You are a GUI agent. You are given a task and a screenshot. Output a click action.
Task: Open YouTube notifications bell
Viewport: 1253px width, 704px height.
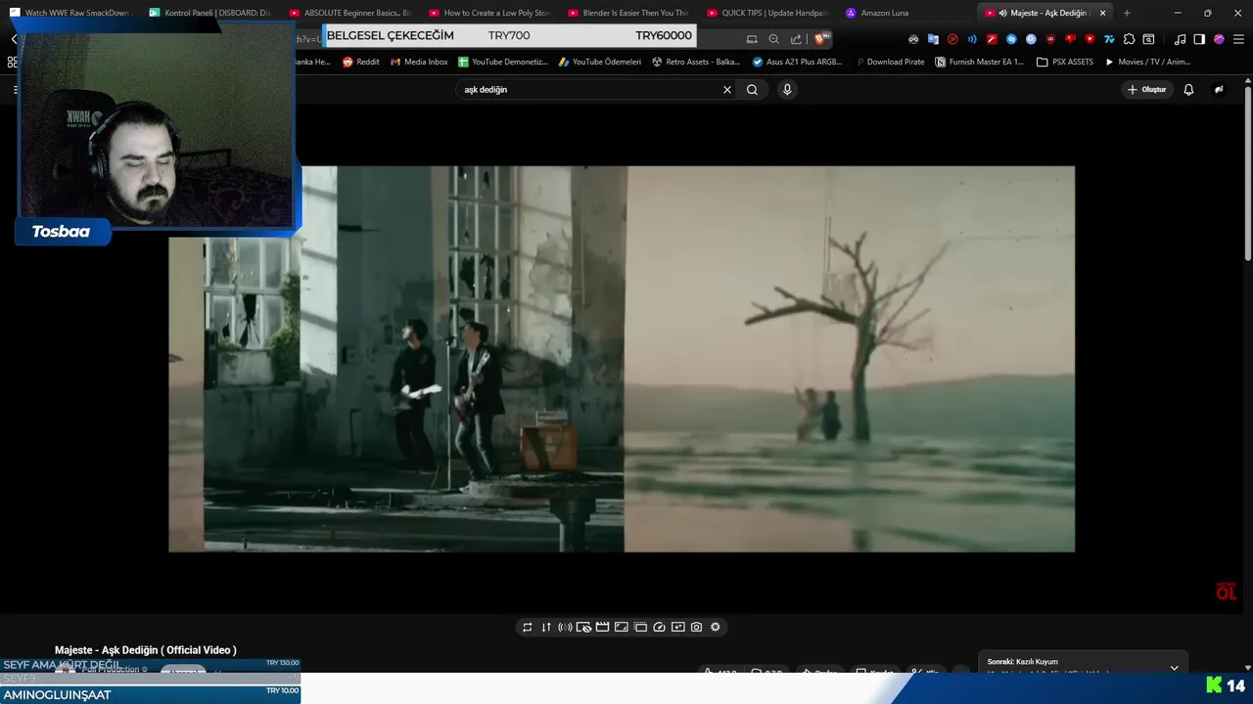point(1188,89)
